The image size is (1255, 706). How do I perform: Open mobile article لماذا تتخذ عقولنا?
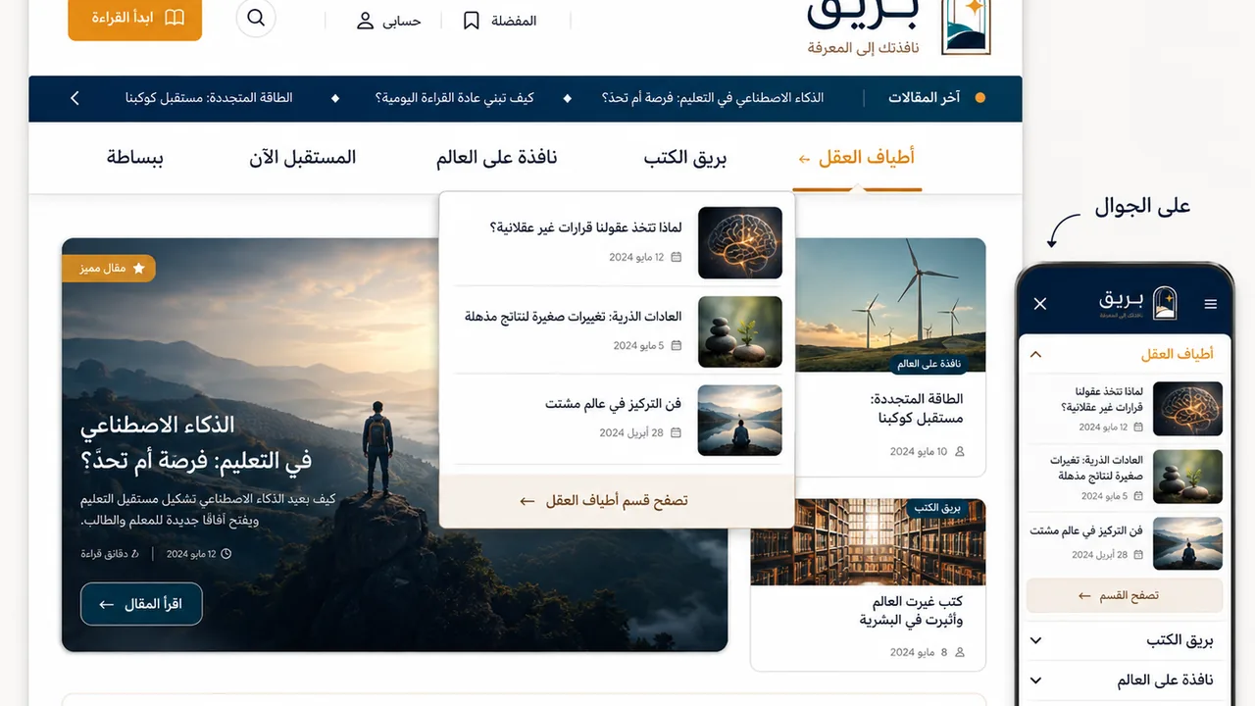click(1102, 399)
